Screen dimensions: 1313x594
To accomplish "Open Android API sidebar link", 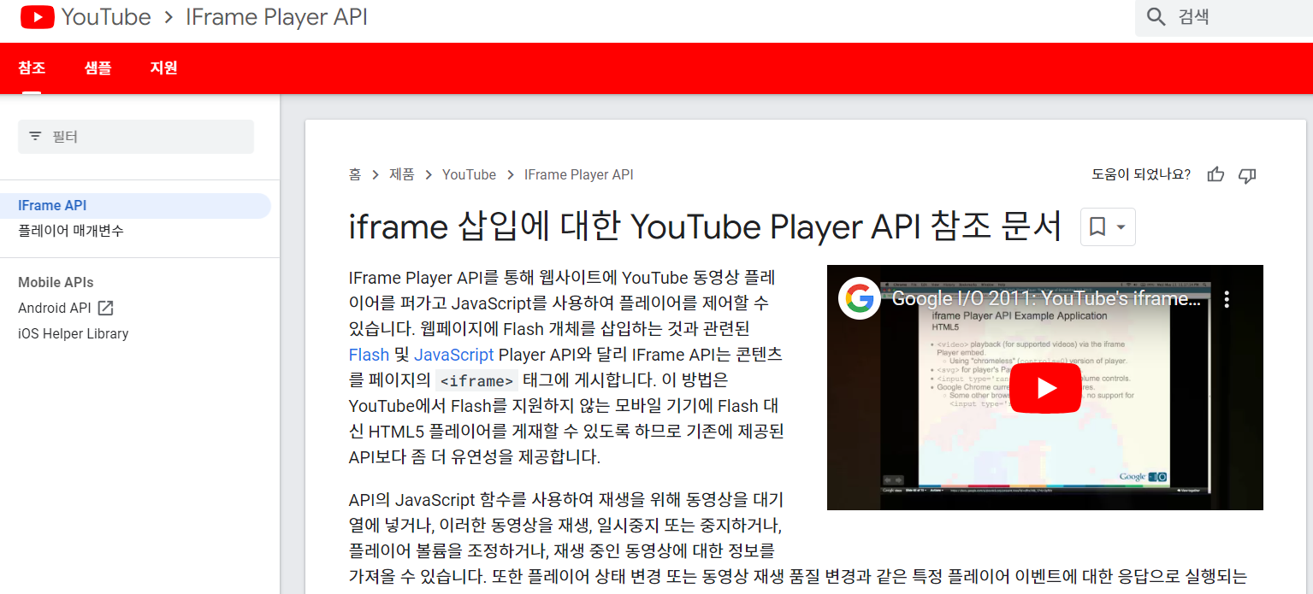I will [x=55, y=309].
